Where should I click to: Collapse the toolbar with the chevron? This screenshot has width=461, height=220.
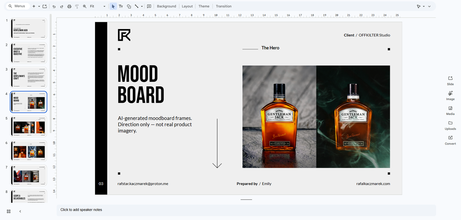tap(429, 6)
